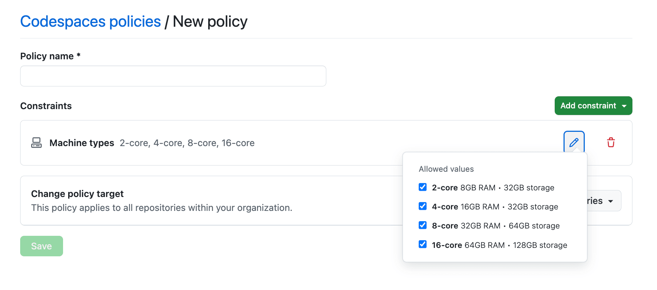Viewport: 657px width, 290px height.
Task: Uncheck the 2-core 8GB RAM checkbox
Action: (x=423, y=187)
